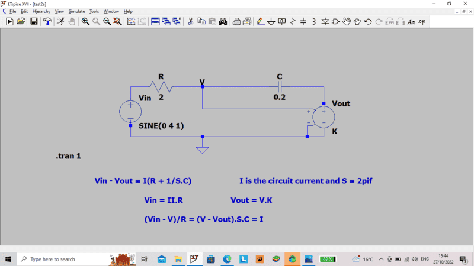The height and width of the screenshot is (266, 474).
Task: Open Find with the binoculars icon
Action: (223, 22)
